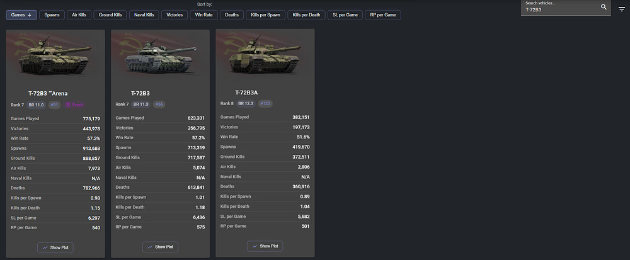Viewport: 630px width, 260px height.
Task: Click the T-72B3 Arena vehicle title
Action: tap(48, 94)
